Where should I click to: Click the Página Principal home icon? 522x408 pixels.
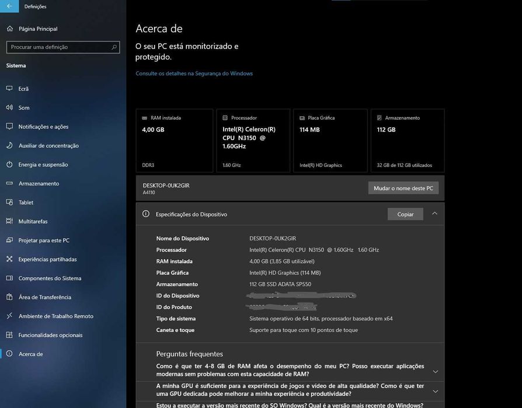(x=10, y=29)
